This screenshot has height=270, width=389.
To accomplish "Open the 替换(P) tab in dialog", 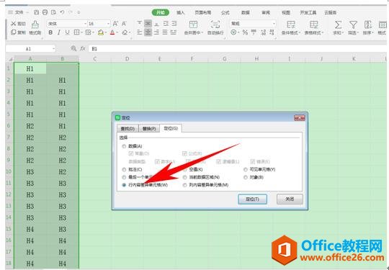I will pos(149,129).
